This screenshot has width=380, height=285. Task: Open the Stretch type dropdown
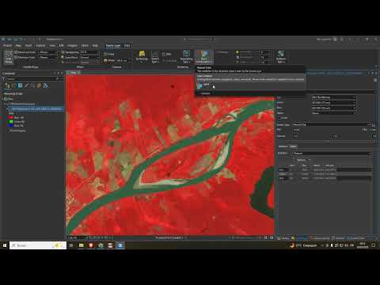click(332, 124)
